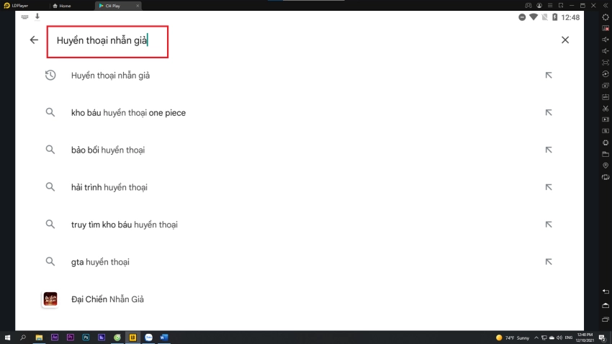The width and height of the screenshot is (612, 344).
Task: Open virtual location pin in sidebar
Action: 606,165
